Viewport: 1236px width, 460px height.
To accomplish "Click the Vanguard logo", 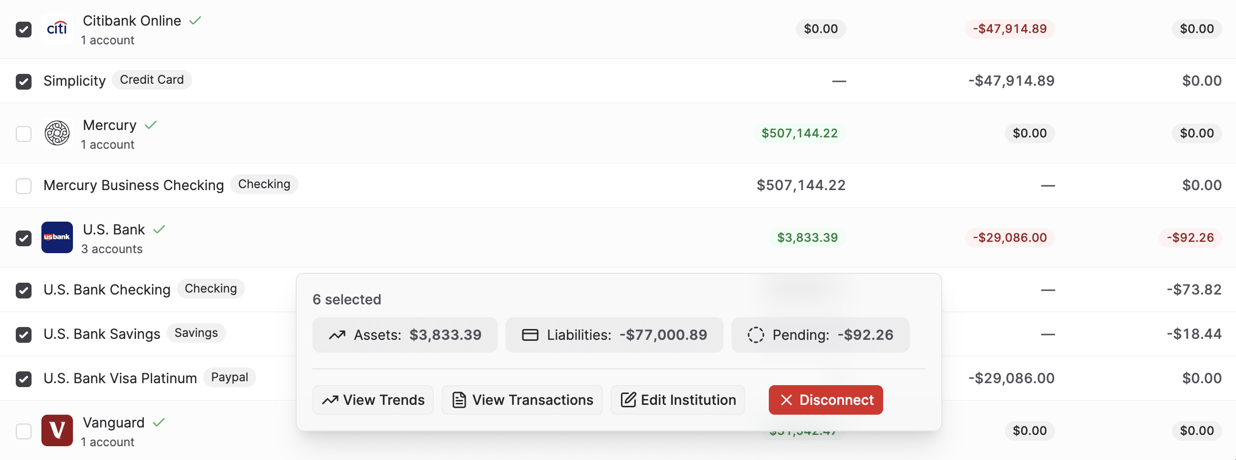I will click(x=57, y=430).
